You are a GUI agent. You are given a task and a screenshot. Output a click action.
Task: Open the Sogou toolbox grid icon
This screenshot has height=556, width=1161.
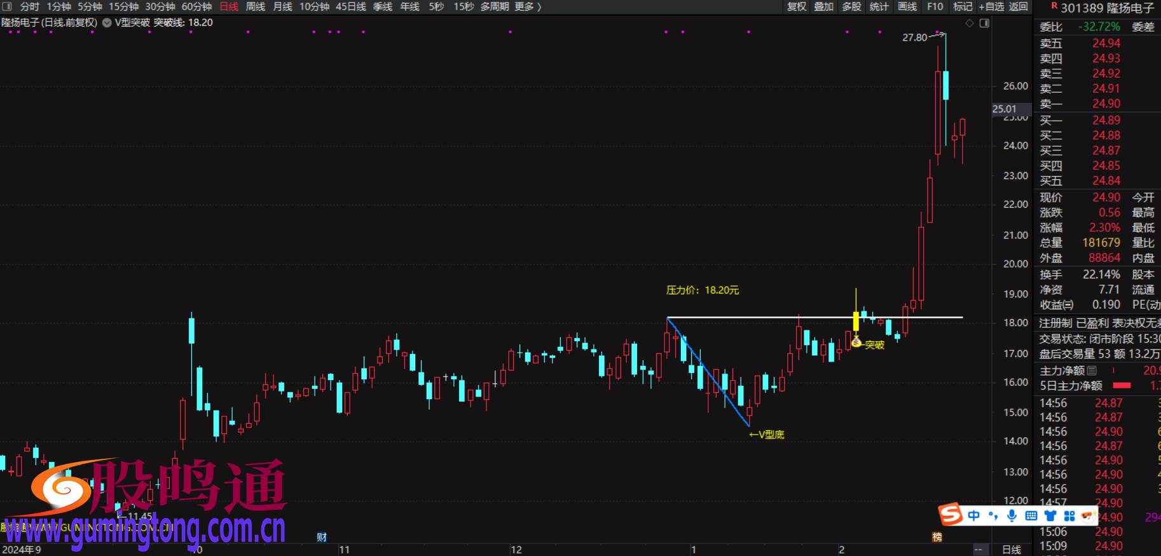pos(1069,515)
